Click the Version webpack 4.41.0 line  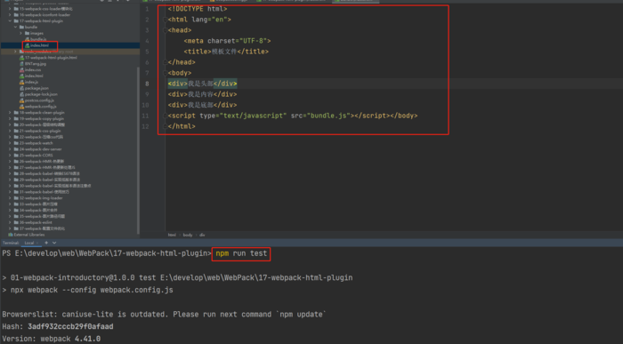[52, 339]
